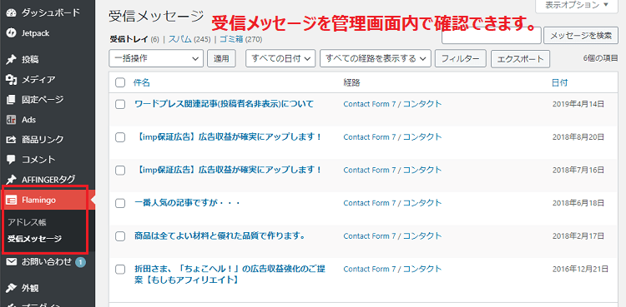
Task: Click the icon beside 商品リンク
Action: [x=11, y=140]
